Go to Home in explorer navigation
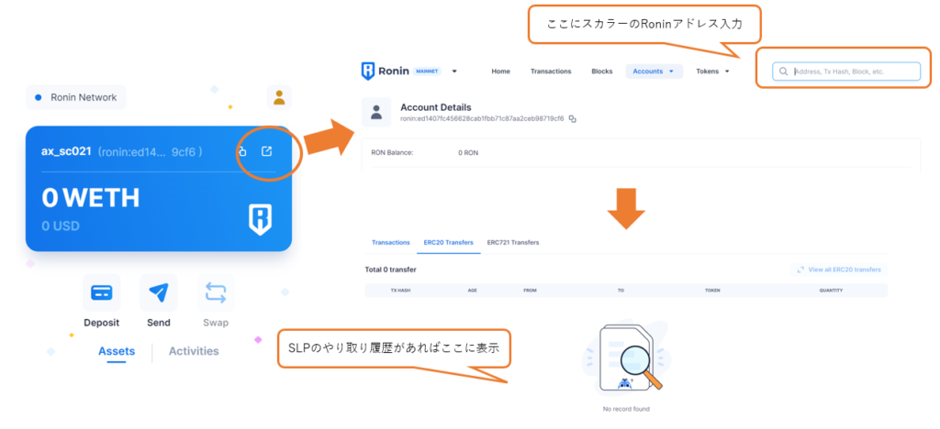The height and width of the screenshot is (429, 940). pyautogui.click(x=500, y=71)
